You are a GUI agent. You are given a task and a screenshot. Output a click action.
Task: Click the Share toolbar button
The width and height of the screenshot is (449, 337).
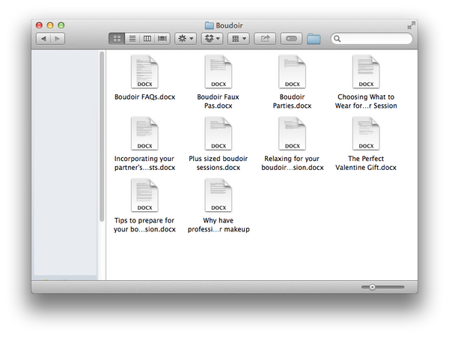pos(264,38)
